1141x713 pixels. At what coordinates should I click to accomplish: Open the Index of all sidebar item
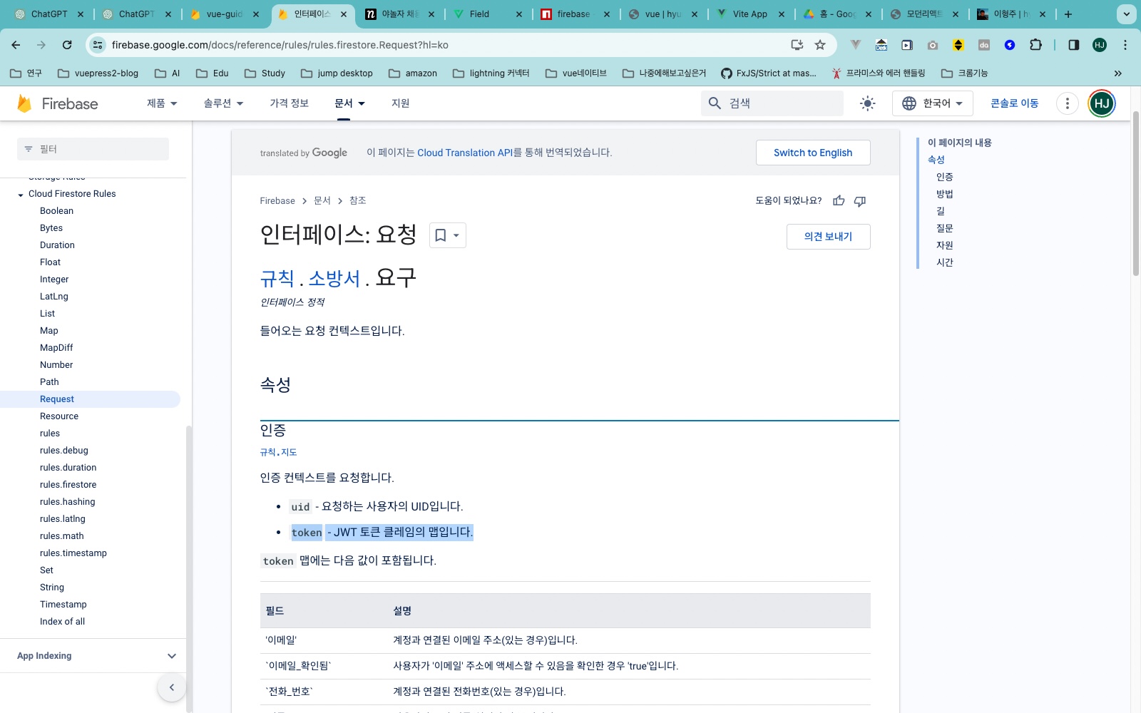[62, 622]
